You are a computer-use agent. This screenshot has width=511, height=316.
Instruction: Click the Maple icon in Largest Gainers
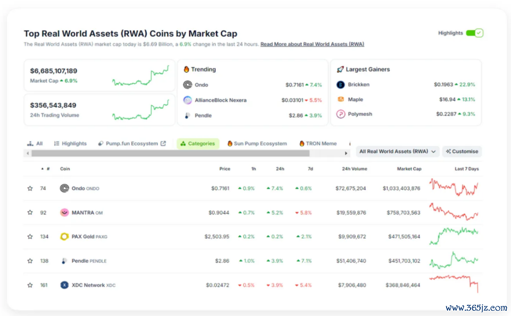click(341, 99)
